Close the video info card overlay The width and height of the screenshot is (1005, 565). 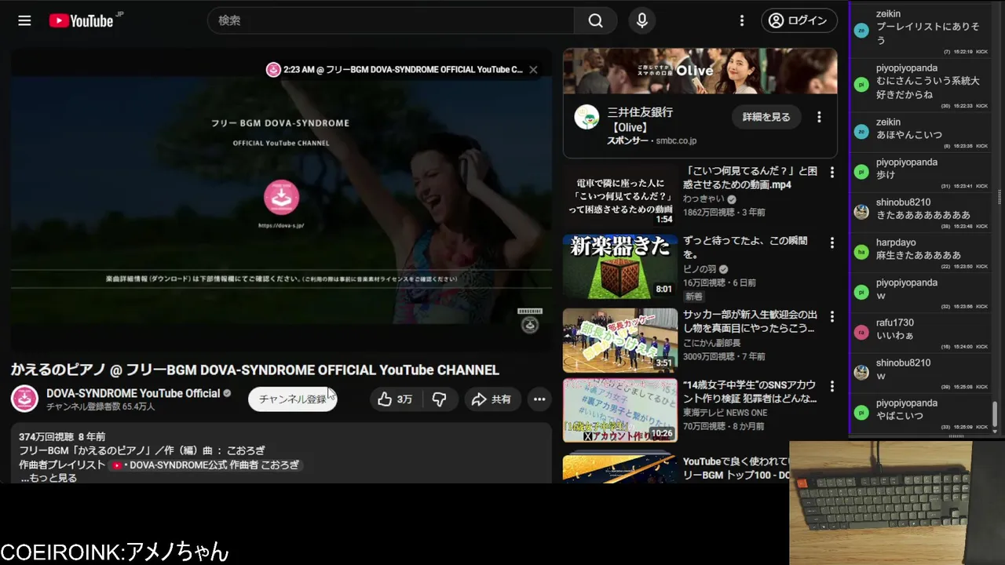[533, 70]
